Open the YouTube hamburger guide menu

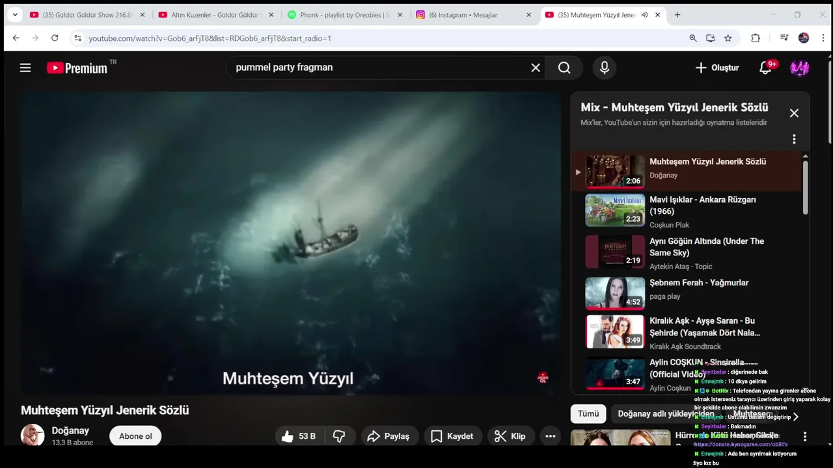25,68
